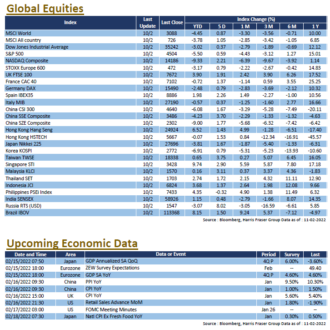Click Natl CPI Ex Fresh Food YoY
This screenshot has height=330, width=330.
[x=114, y=316]
